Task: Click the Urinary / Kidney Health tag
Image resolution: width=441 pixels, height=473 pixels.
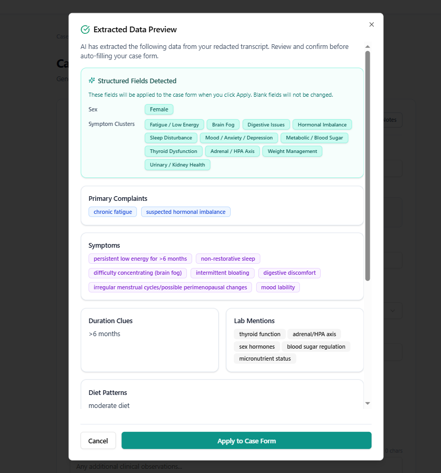Action: 177,165
